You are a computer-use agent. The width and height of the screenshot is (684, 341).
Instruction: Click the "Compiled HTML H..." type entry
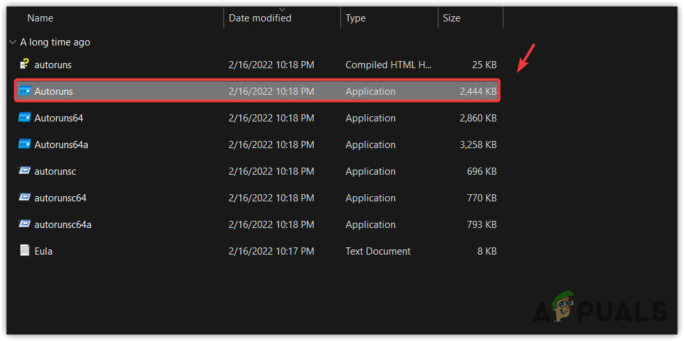[388, 64]
